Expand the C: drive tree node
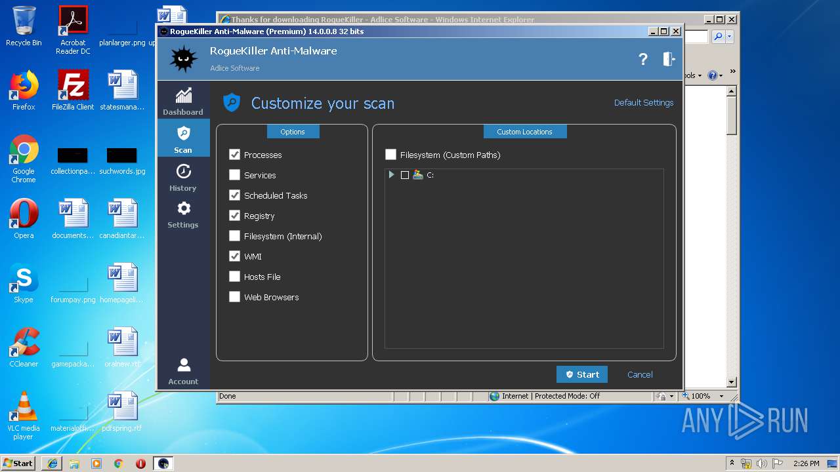840x472 pixels. point(391,175)
